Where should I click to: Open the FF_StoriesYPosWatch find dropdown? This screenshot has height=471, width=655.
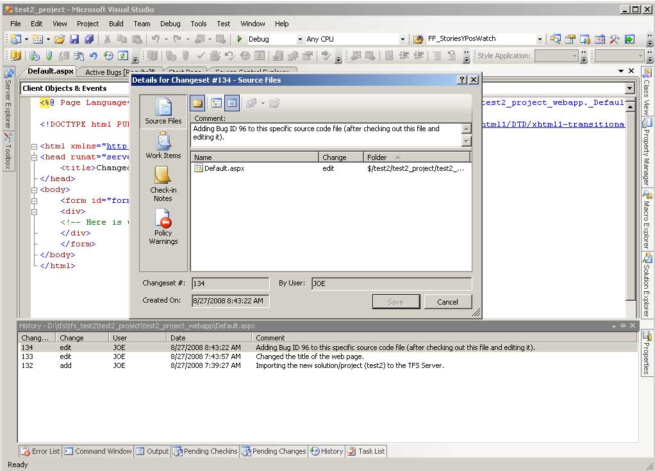pos(540,39)
